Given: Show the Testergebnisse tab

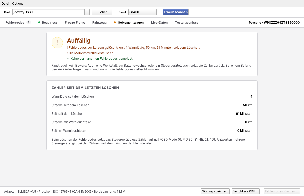Looking at the screenshot, I should [x=187, y=22].
